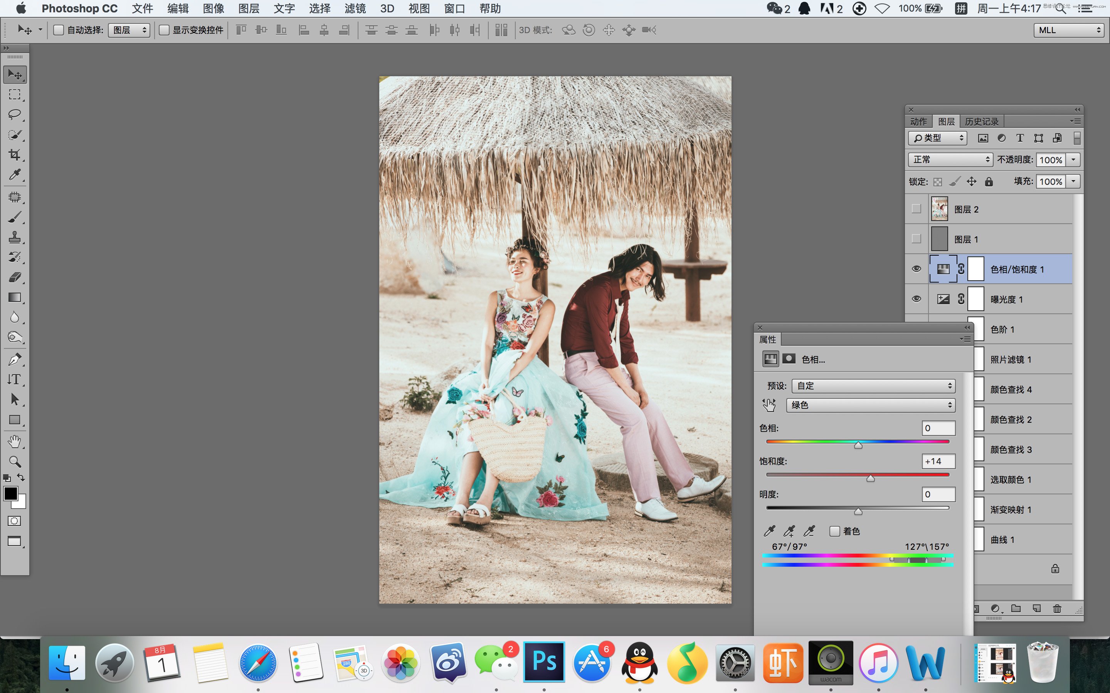Select the Zoom tool
Viewport: 1110px width, 693px height.
pos(15,461)
